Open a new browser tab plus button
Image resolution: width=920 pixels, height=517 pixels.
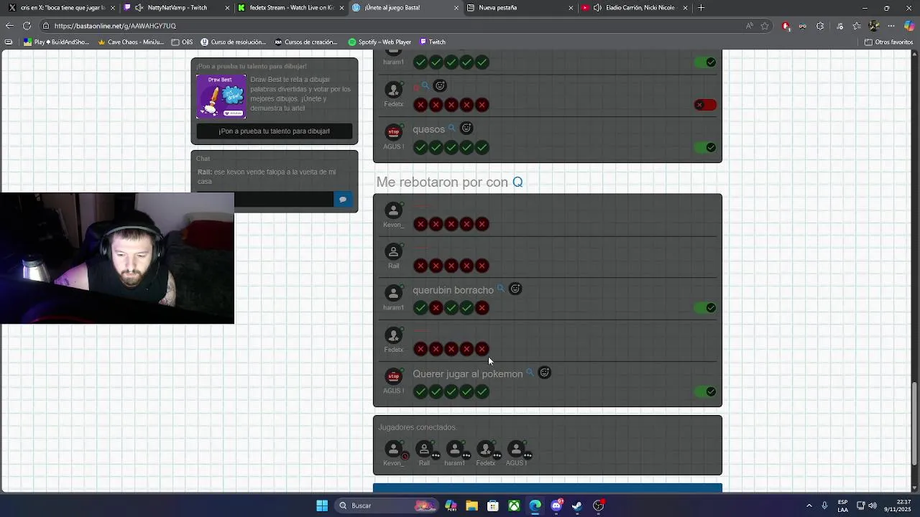(x=701, y=8)
